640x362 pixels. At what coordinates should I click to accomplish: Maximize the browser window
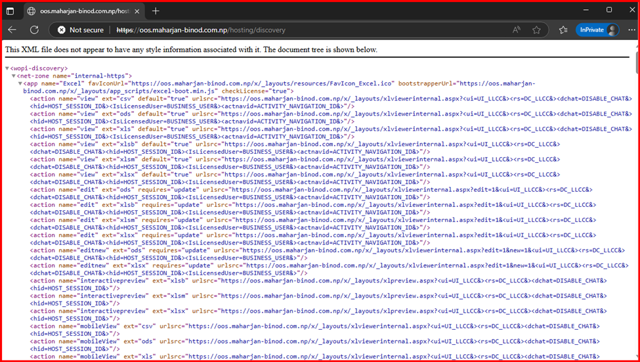(608, 10)
